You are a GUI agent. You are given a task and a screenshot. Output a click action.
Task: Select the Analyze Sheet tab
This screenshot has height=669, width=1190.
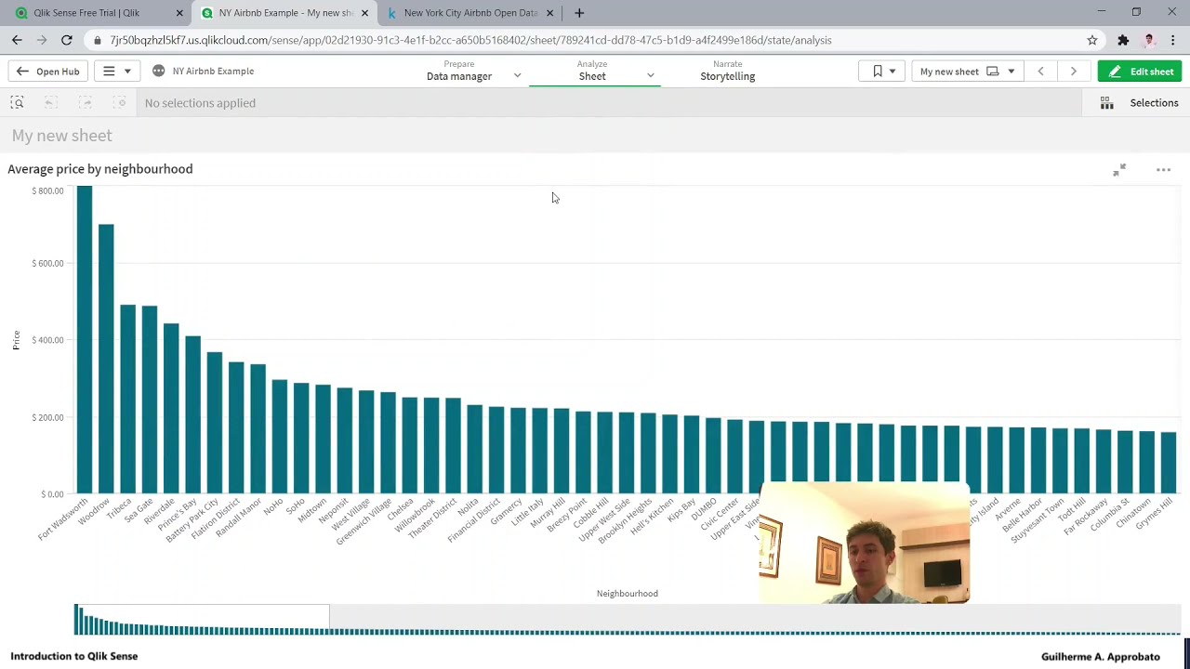pos(592,72)
